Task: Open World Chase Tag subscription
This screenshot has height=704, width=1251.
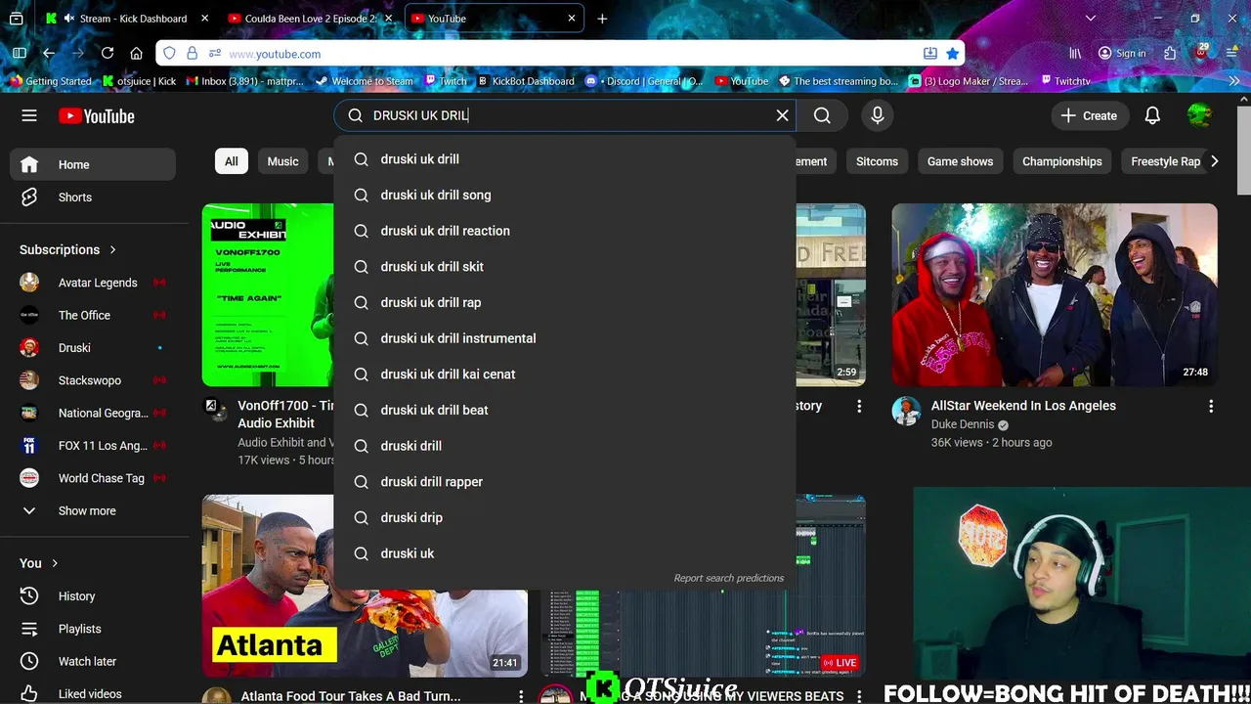Action: 93,478
